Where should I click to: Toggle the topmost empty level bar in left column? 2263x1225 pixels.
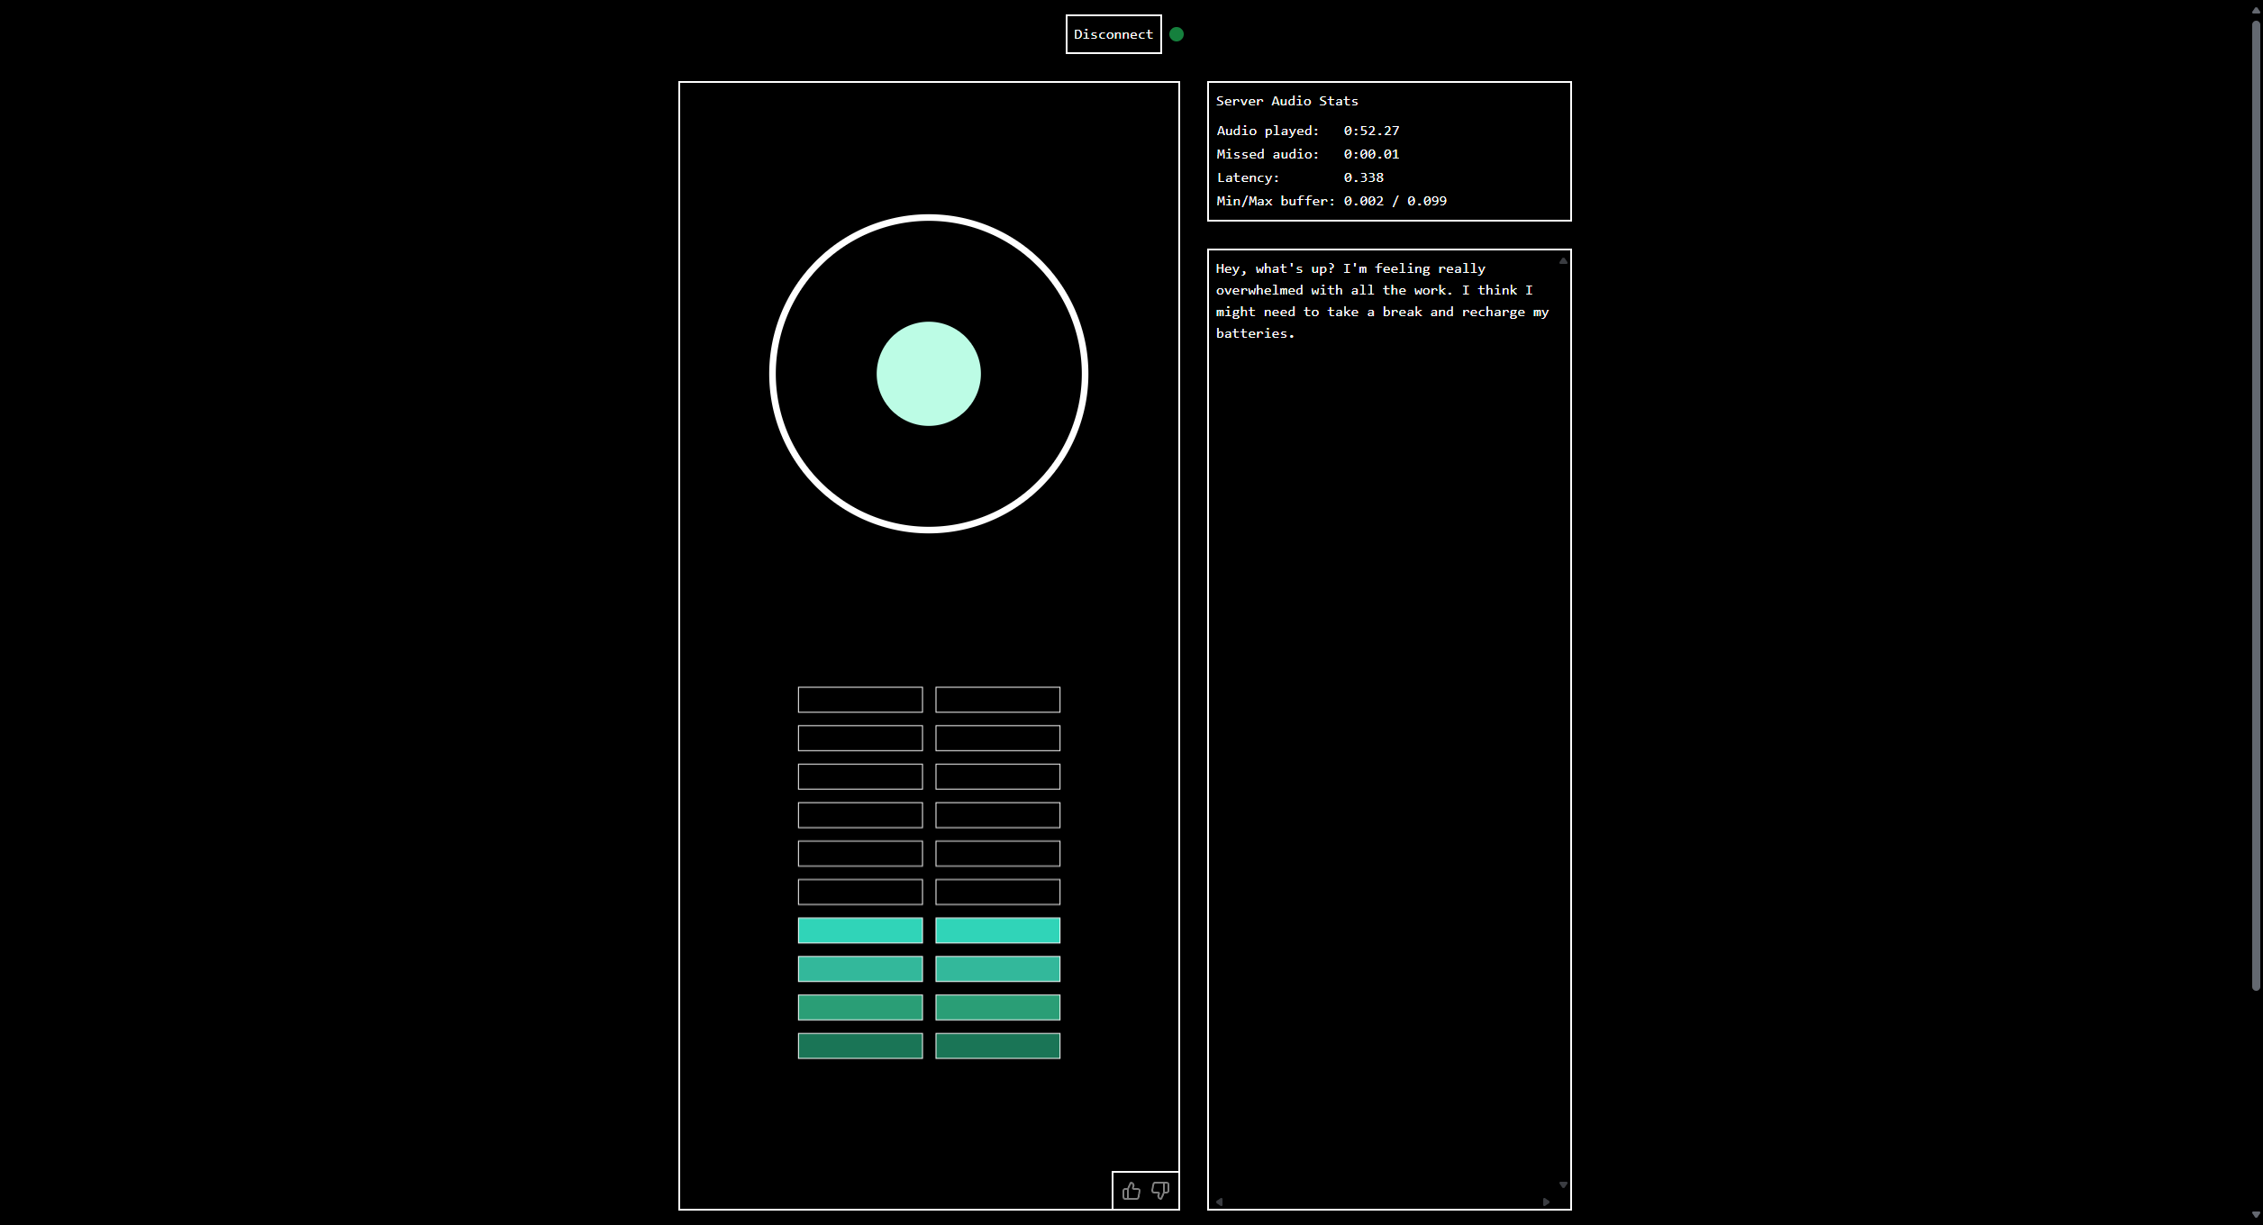859,699
